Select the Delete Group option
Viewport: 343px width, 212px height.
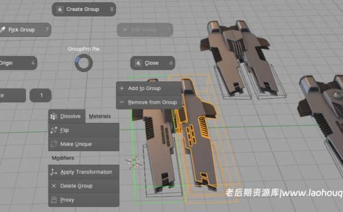[x=84, y=186]
